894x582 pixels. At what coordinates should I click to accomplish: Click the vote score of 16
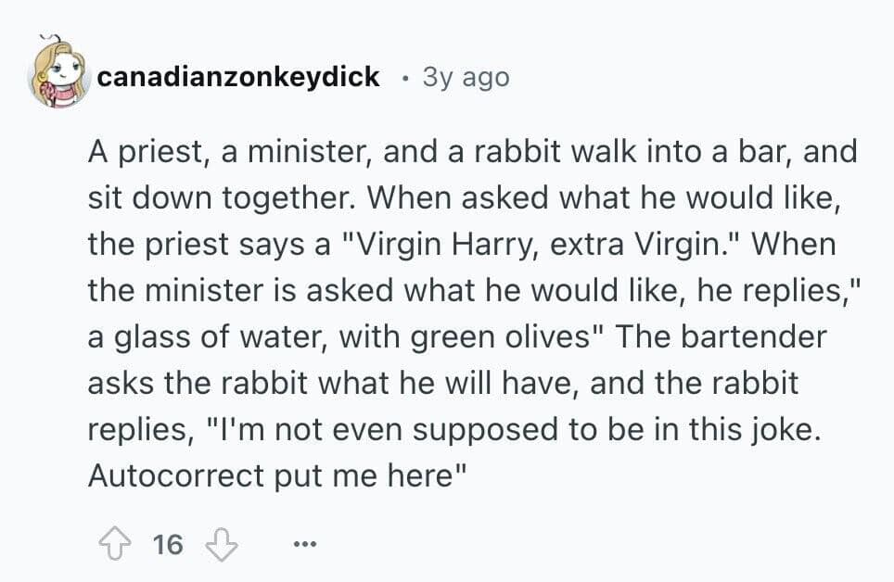tap(167, 544)
